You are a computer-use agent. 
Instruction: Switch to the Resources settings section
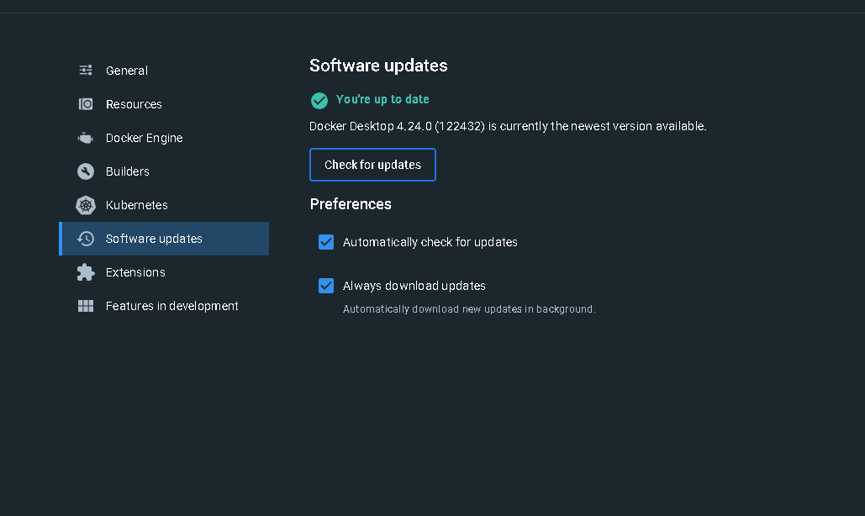(x=134, y=104)
